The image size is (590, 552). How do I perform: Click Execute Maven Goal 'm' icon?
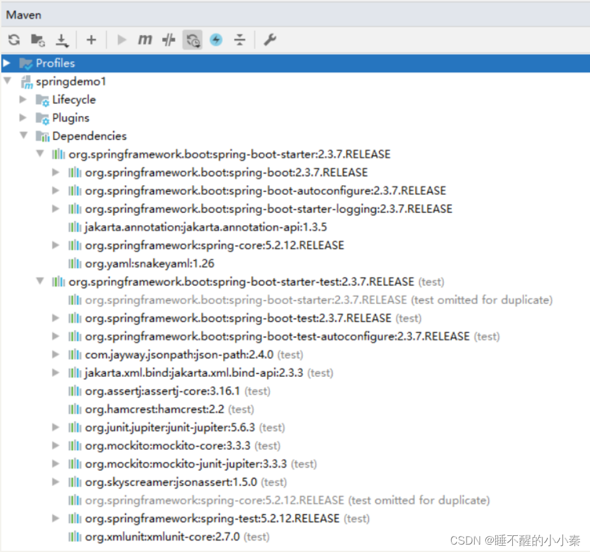[145, 39]
